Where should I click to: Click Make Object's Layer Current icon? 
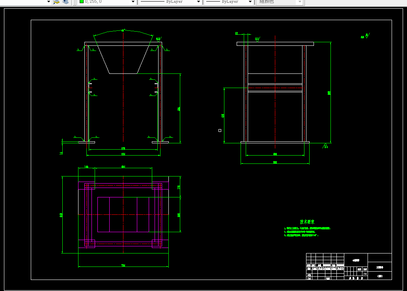click(x=56, y=2)
